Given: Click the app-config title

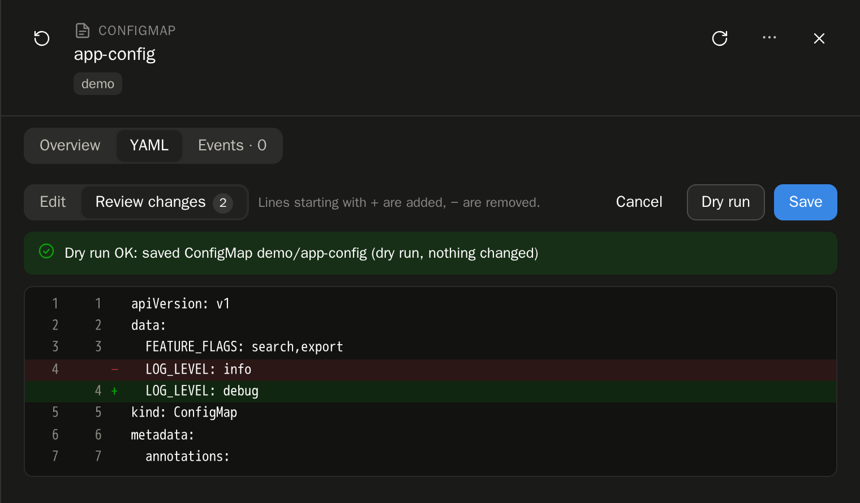Looking at the screenshot, I should click(x=115, y=54).
